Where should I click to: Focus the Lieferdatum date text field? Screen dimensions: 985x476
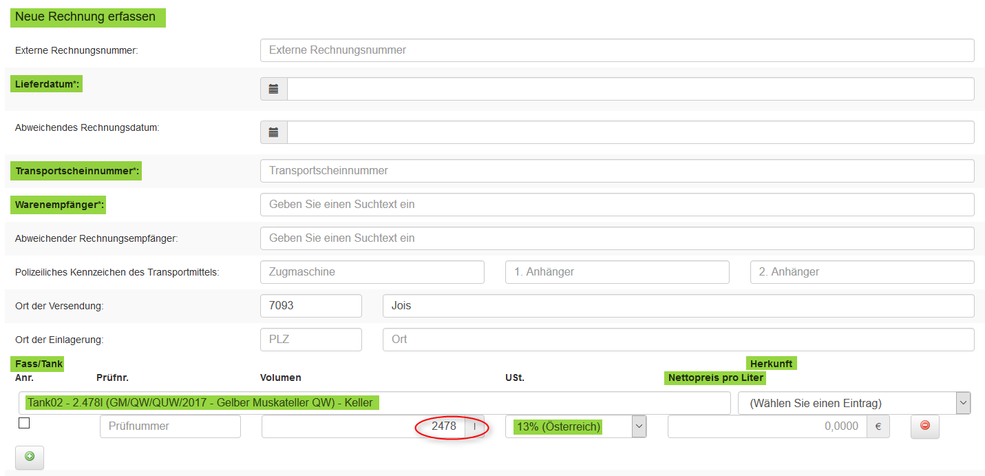pos(630,89)
